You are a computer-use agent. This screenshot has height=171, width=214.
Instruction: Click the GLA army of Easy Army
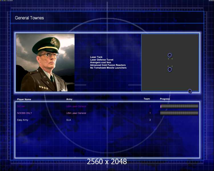[x=68, y=120]
